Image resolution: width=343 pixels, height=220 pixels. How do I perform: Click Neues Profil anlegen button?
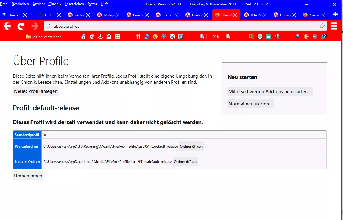tap(36, 91)
